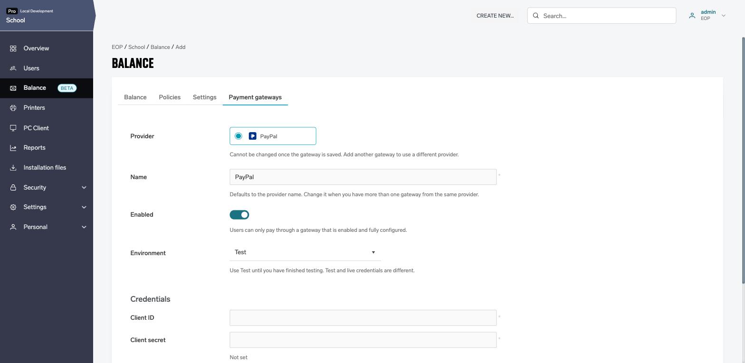Follow the Balance breadcrumb link
The width and height of the screenshot is (745, 363).
click(x=160, y=47)
